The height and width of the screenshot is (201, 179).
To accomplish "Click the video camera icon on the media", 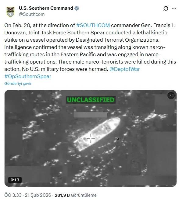I will [x=171, y=95].
